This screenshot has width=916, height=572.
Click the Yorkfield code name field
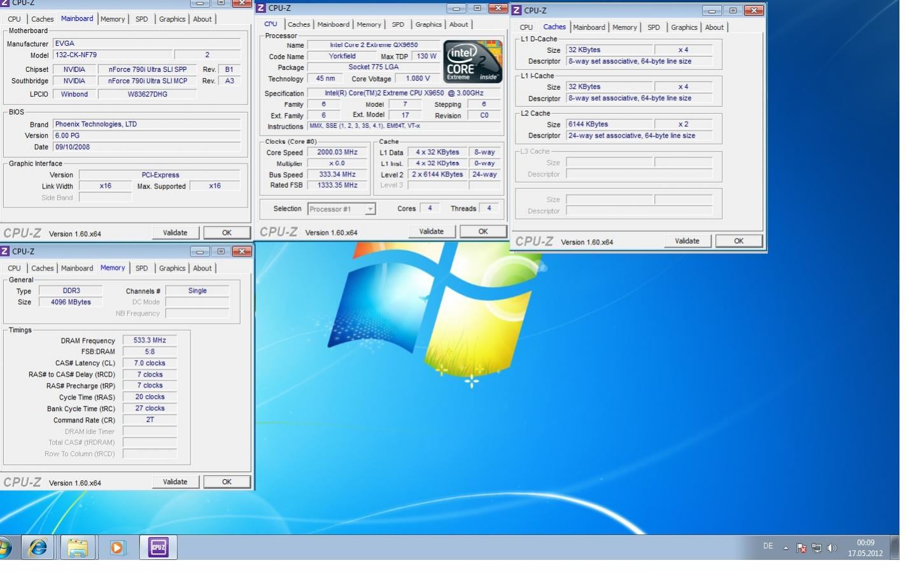tap(342, 56)
